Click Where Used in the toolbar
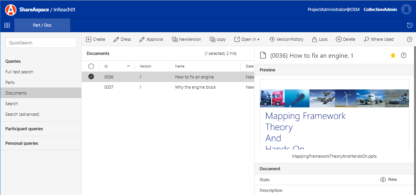This screenshot has height=195, width=416. tap(379, 39)
